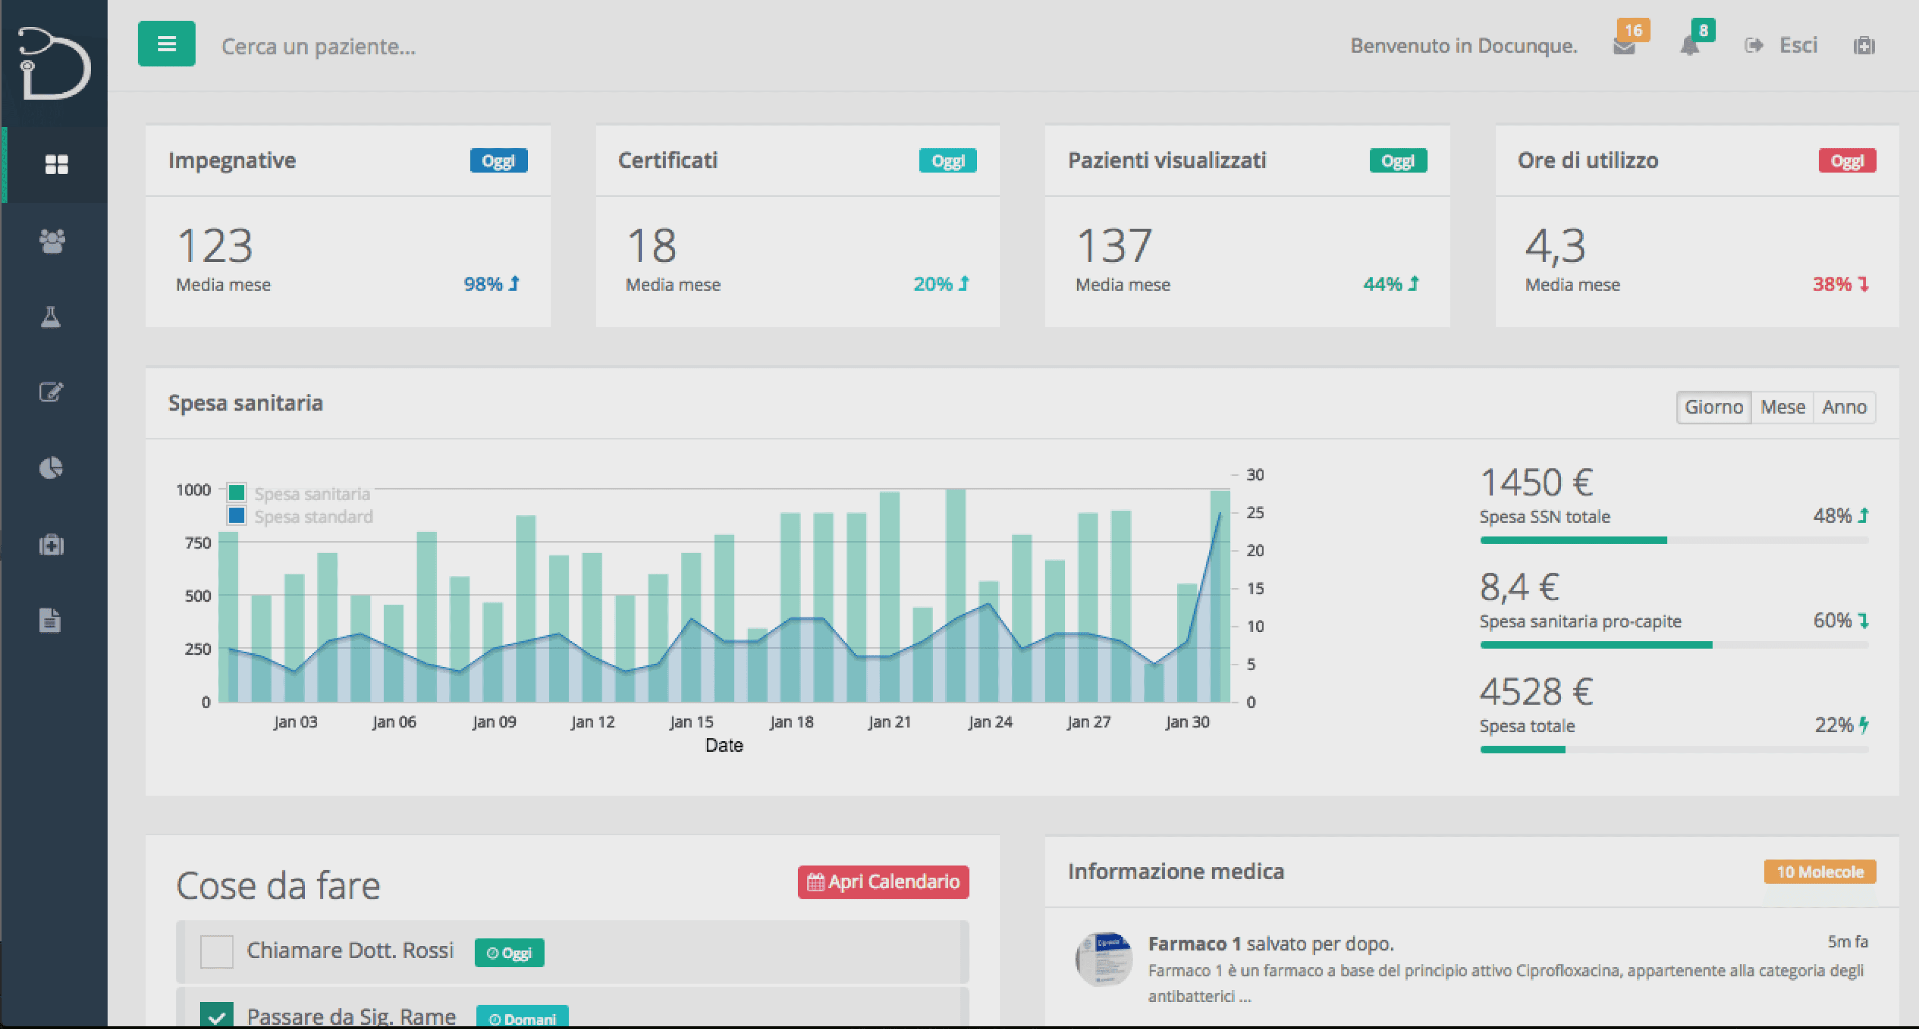Open the patients group icon in sidebar
The height and width of the screenshot is (1029, 1919).
tap(52, 240)
